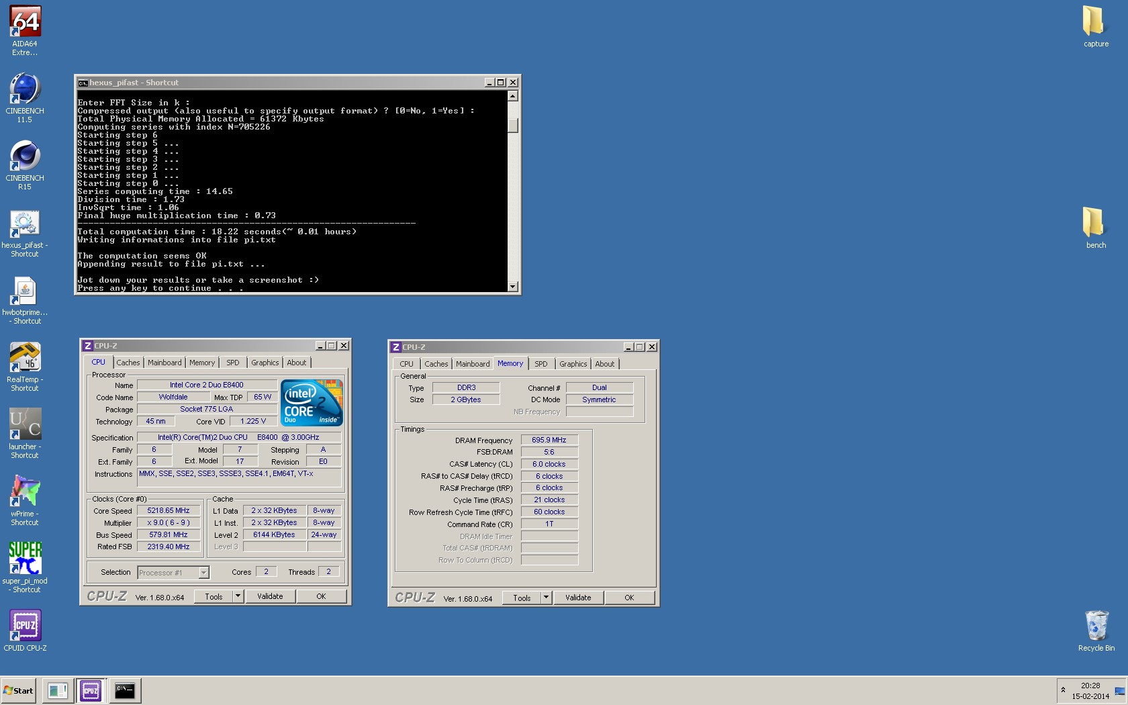The image size is (1128, 705).
Task: Click the command prompt taskbar button
Action: tap(125, 690)
